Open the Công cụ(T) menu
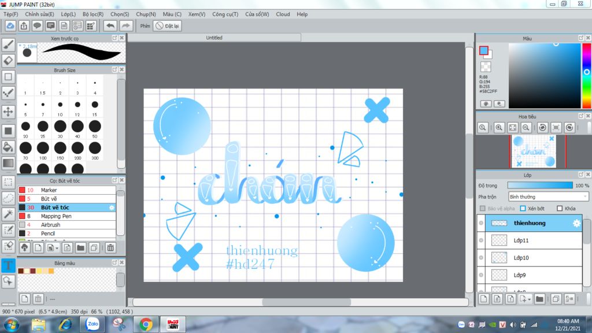 pyautogui.click(x=225, y=14)
